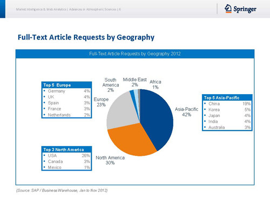The width and height of the screenshot is (270, 203).
Task: Click the Europe 23% label
Action: pos(101,102)
